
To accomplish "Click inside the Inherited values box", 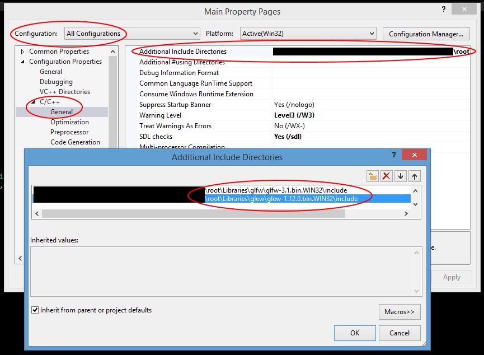I will tap(226, 271).
